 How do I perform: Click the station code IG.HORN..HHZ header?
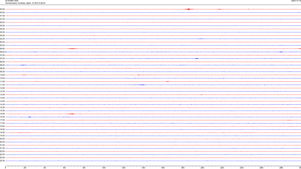12,1
